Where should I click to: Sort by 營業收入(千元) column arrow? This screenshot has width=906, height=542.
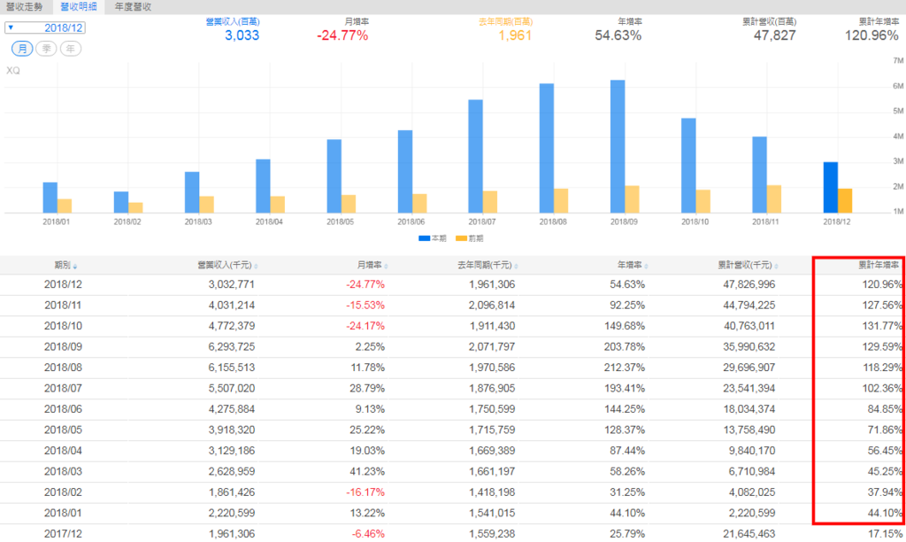point(256,267)
